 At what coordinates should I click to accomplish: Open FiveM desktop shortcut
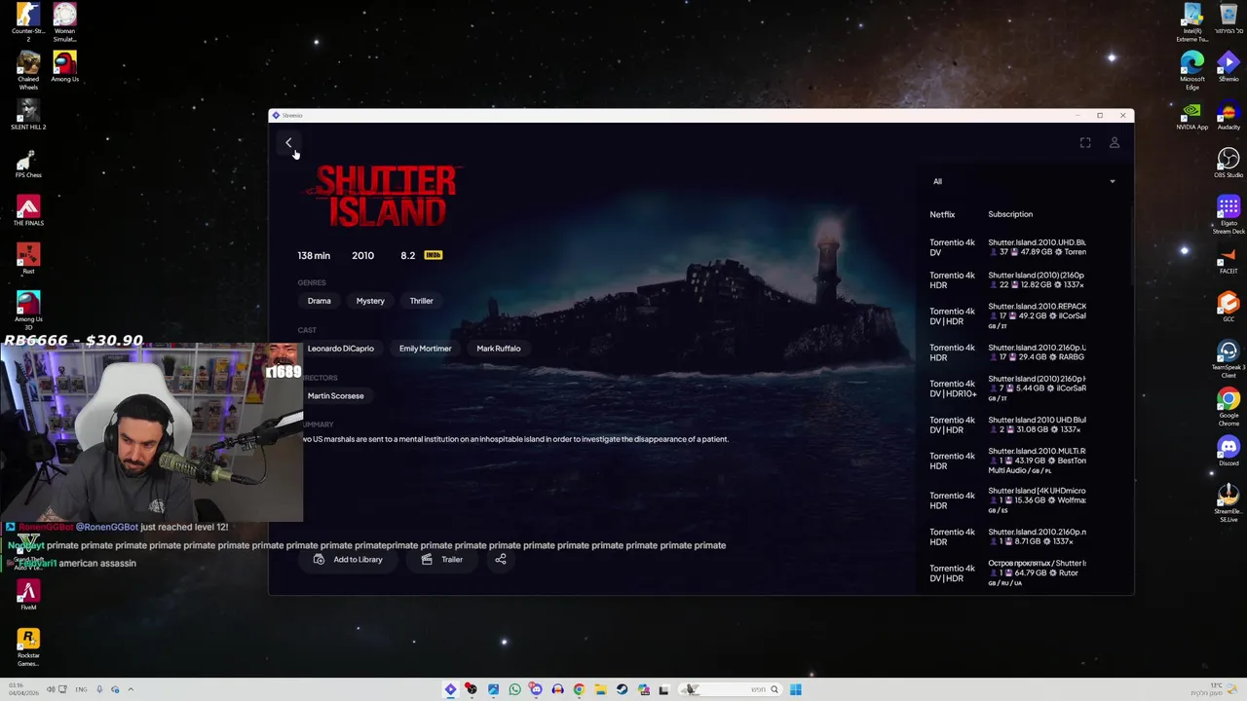click(28, 595)
